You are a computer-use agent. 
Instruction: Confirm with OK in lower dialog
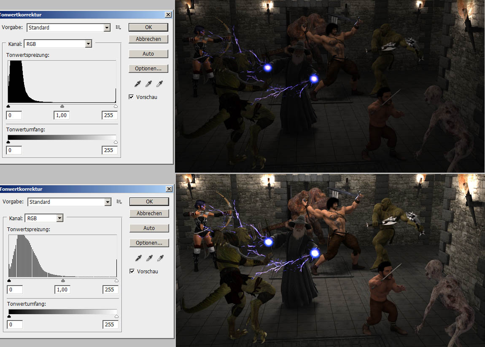(x=149, y=202)
